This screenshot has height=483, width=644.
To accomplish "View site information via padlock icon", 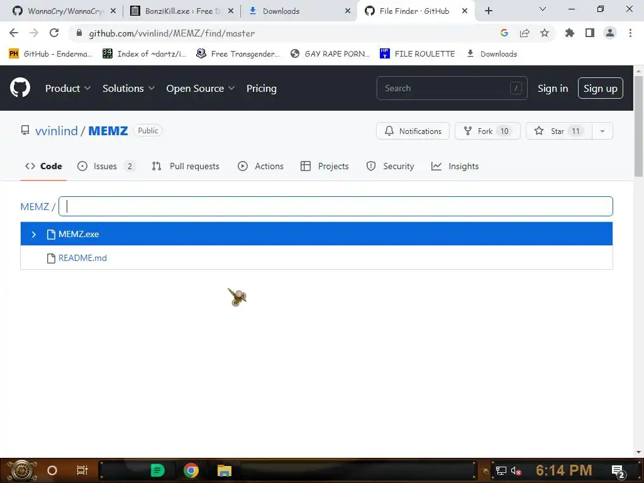I will [79, 33].
